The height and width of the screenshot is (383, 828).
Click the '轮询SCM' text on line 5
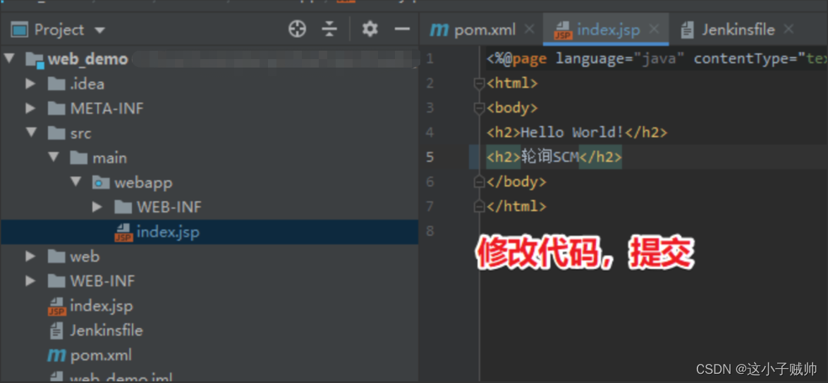point(549,157)
